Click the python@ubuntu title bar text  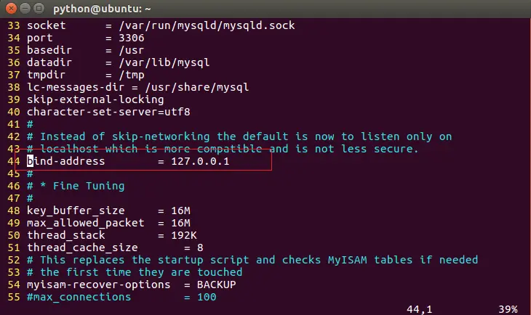click(102, 9)
